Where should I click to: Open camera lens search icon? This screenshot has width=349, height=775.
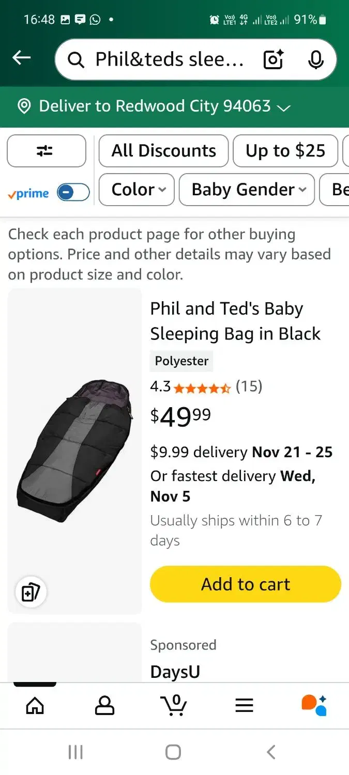(274, 60)
